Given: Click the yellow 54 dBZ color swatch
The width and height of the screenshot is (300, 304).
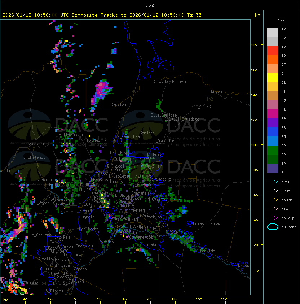Looking at the screenshot, I should [273, 78].
